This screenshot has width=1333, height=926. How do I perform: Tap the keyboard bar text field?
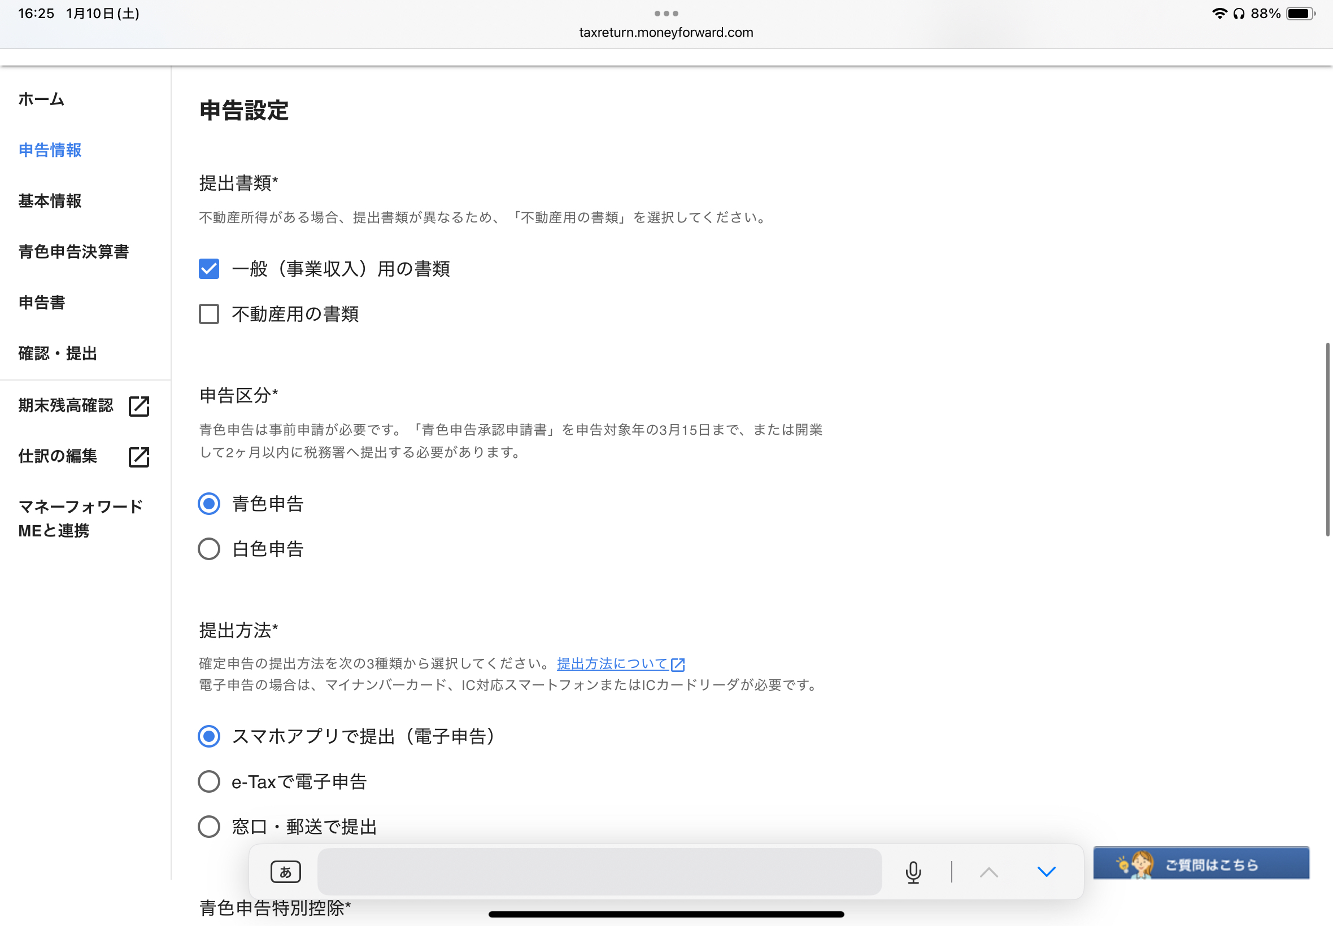point(599,872)
